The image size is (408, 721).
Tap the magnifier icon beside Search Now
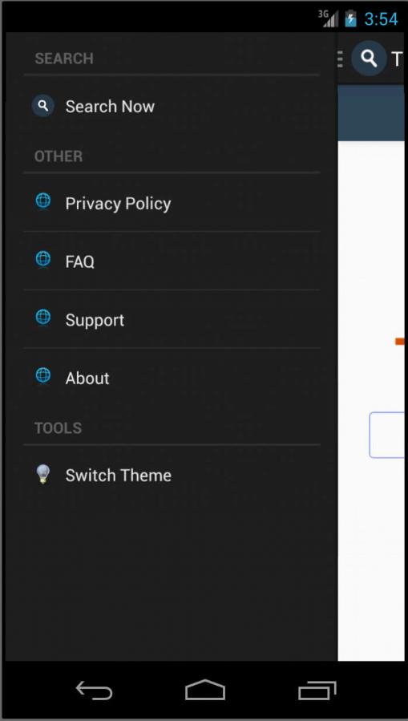(43, 106)
